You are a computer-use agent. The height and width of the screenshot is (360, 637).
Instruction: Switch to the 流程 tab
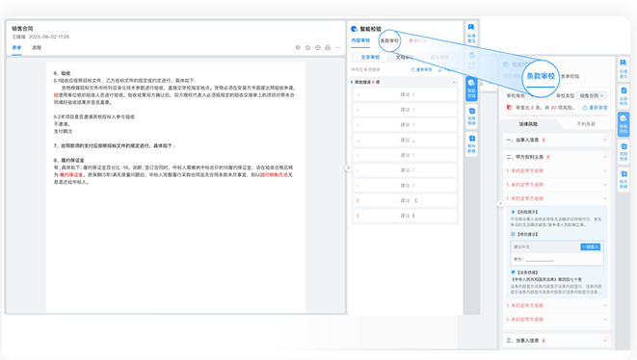click(37, 47)
